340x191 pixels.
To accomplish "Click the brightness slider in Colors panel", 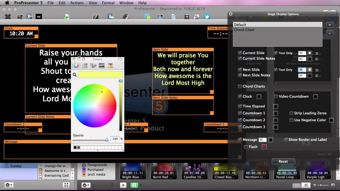I will [x=121, y=106].
